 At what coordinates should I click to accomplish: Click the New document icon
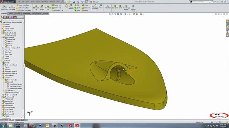(x=65, y=2)
